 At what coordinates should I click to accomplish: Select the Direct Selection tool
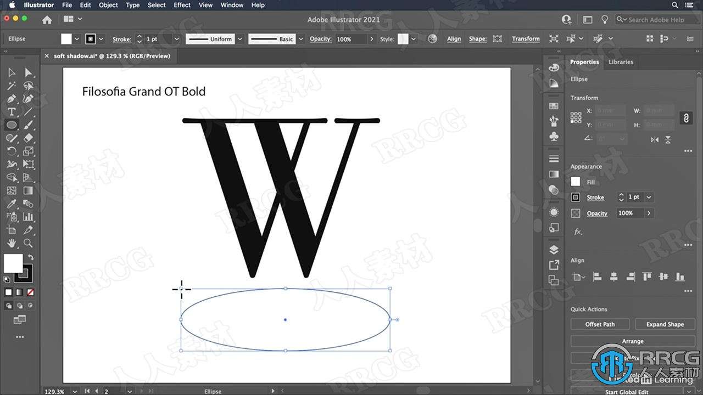point(28,72)
